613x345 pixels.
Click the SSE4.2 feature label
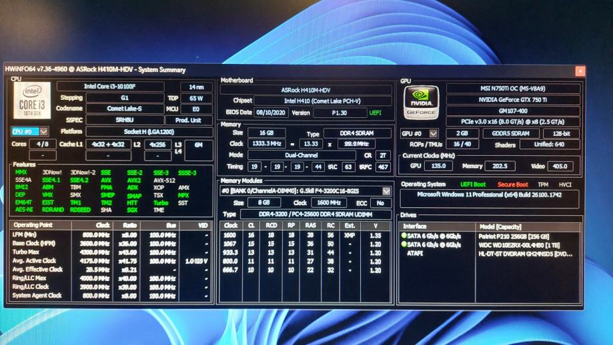click(79, 180)
